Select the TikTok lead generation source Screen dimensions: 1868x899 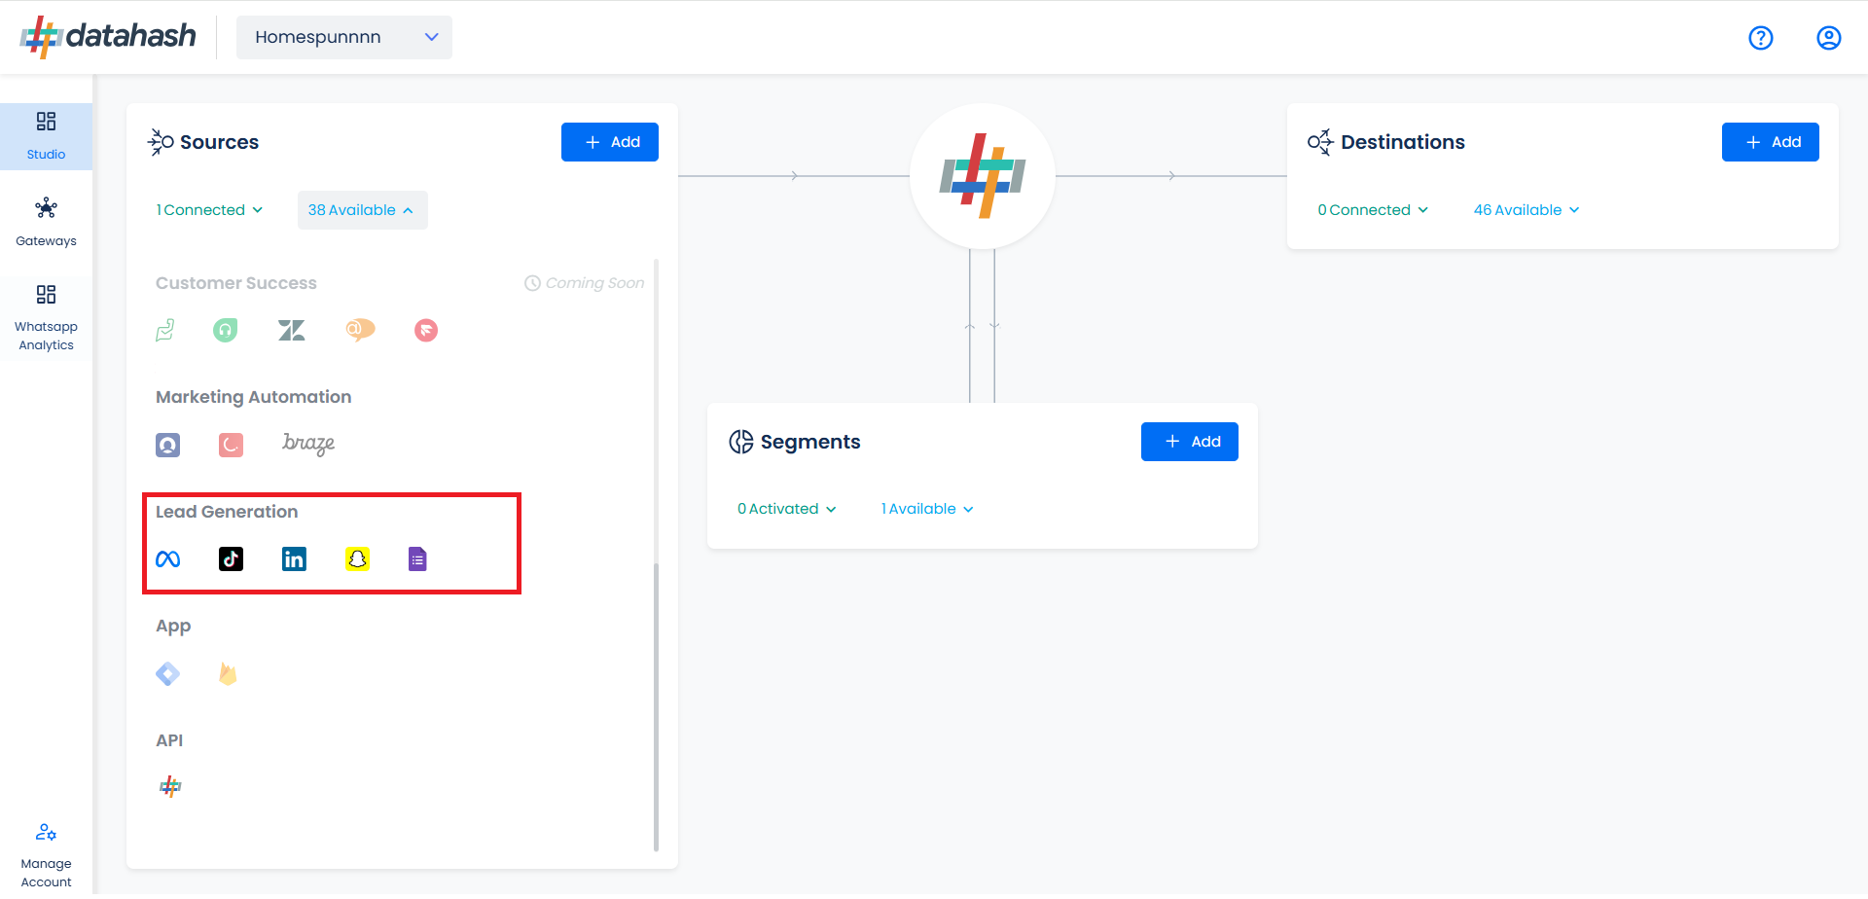pos(231,559)
